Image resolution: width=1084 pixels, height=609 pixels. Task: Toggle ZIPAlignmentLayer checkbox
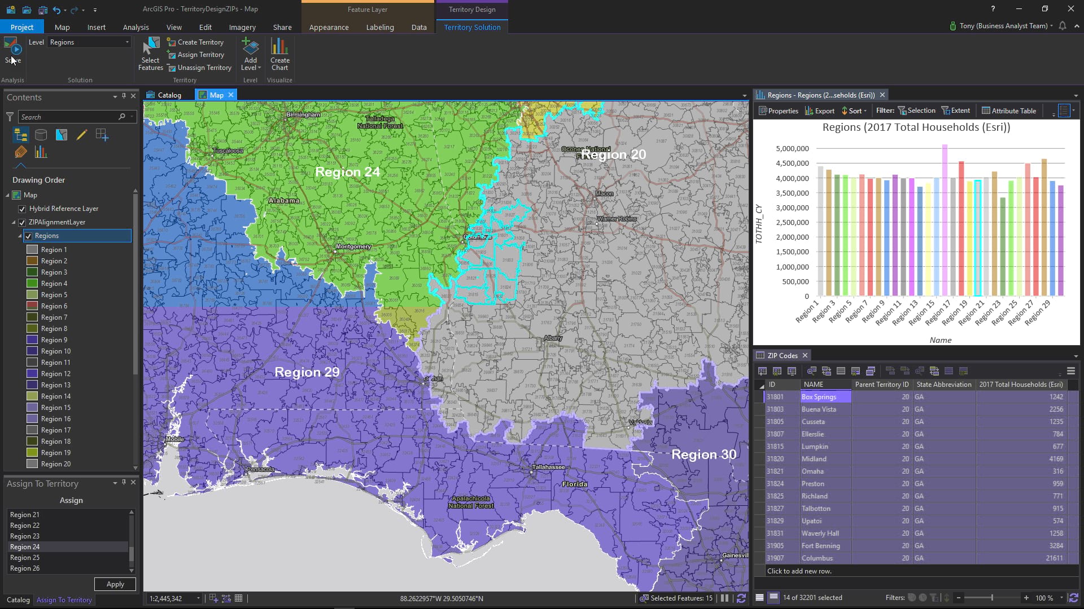pyautogui.click(x=22, y=222)
